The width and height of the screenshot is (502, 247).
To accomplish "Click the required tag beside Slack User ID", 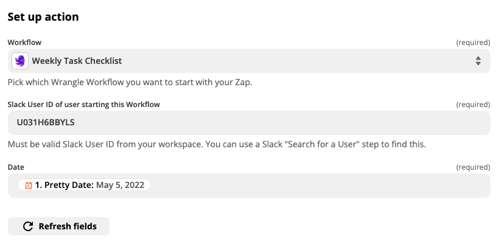I will click(x=473, y=104).
